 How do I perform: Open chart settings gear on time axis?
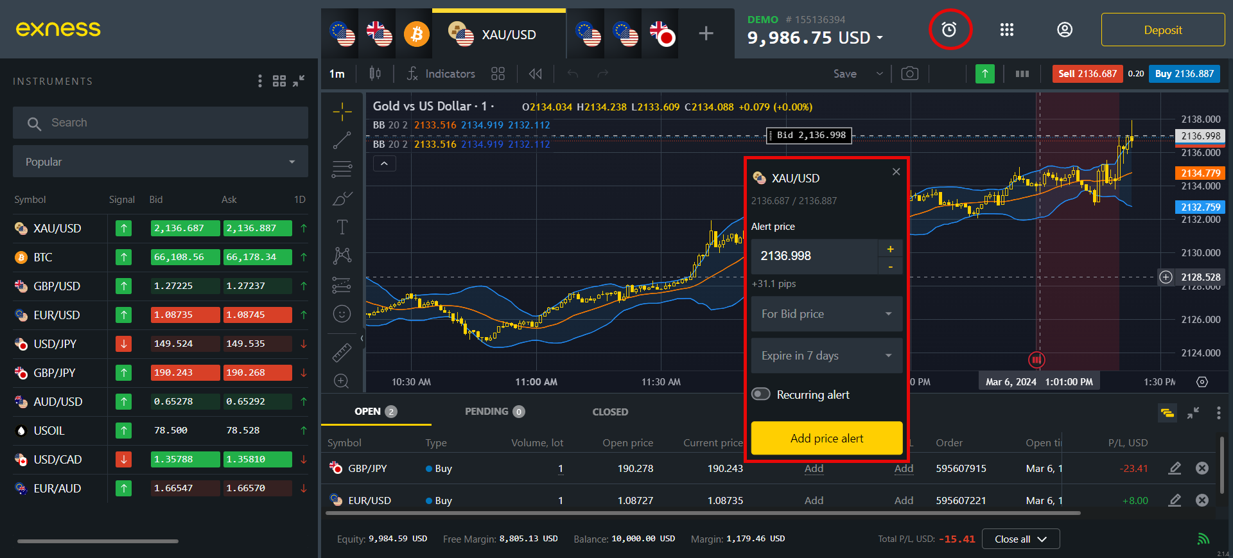1202,382
